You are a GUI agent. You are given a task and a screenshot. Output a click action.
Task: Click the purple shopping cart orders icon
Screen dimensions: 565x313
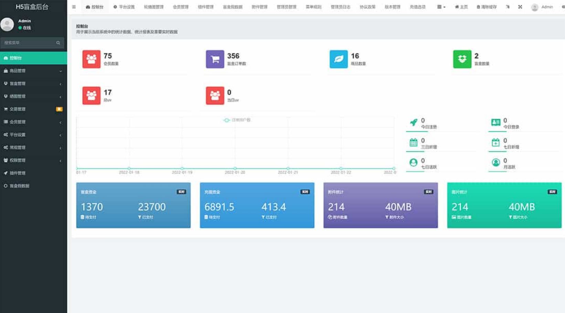tap(215, 59)
